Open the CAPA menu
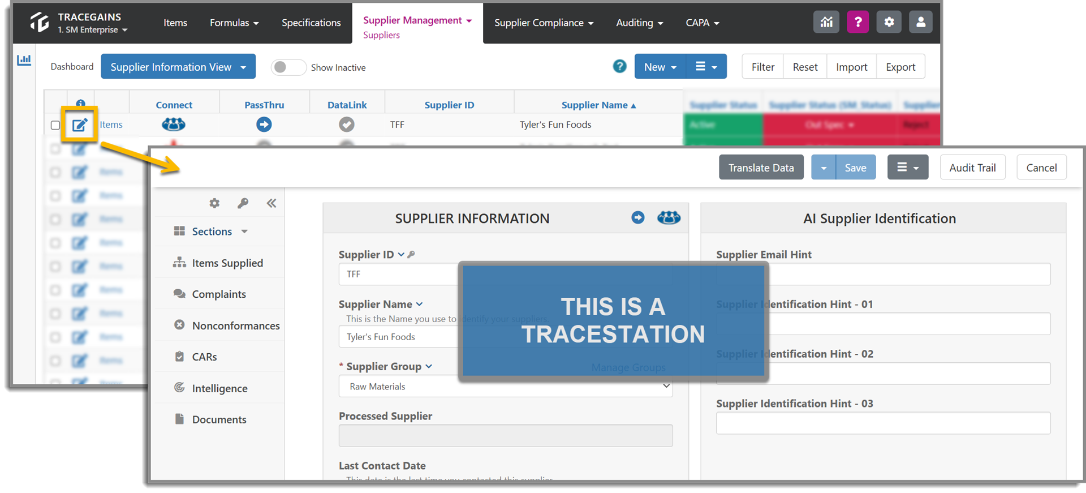 click(703, 23)
